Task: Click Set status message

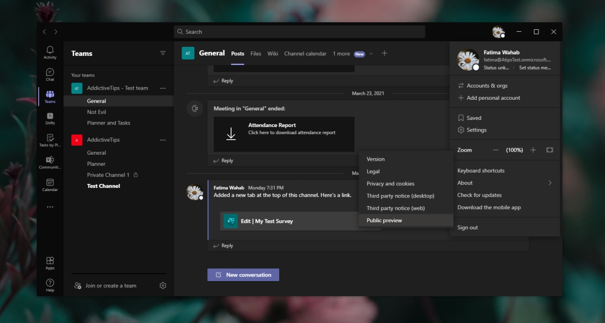Action: coord(535,68)
